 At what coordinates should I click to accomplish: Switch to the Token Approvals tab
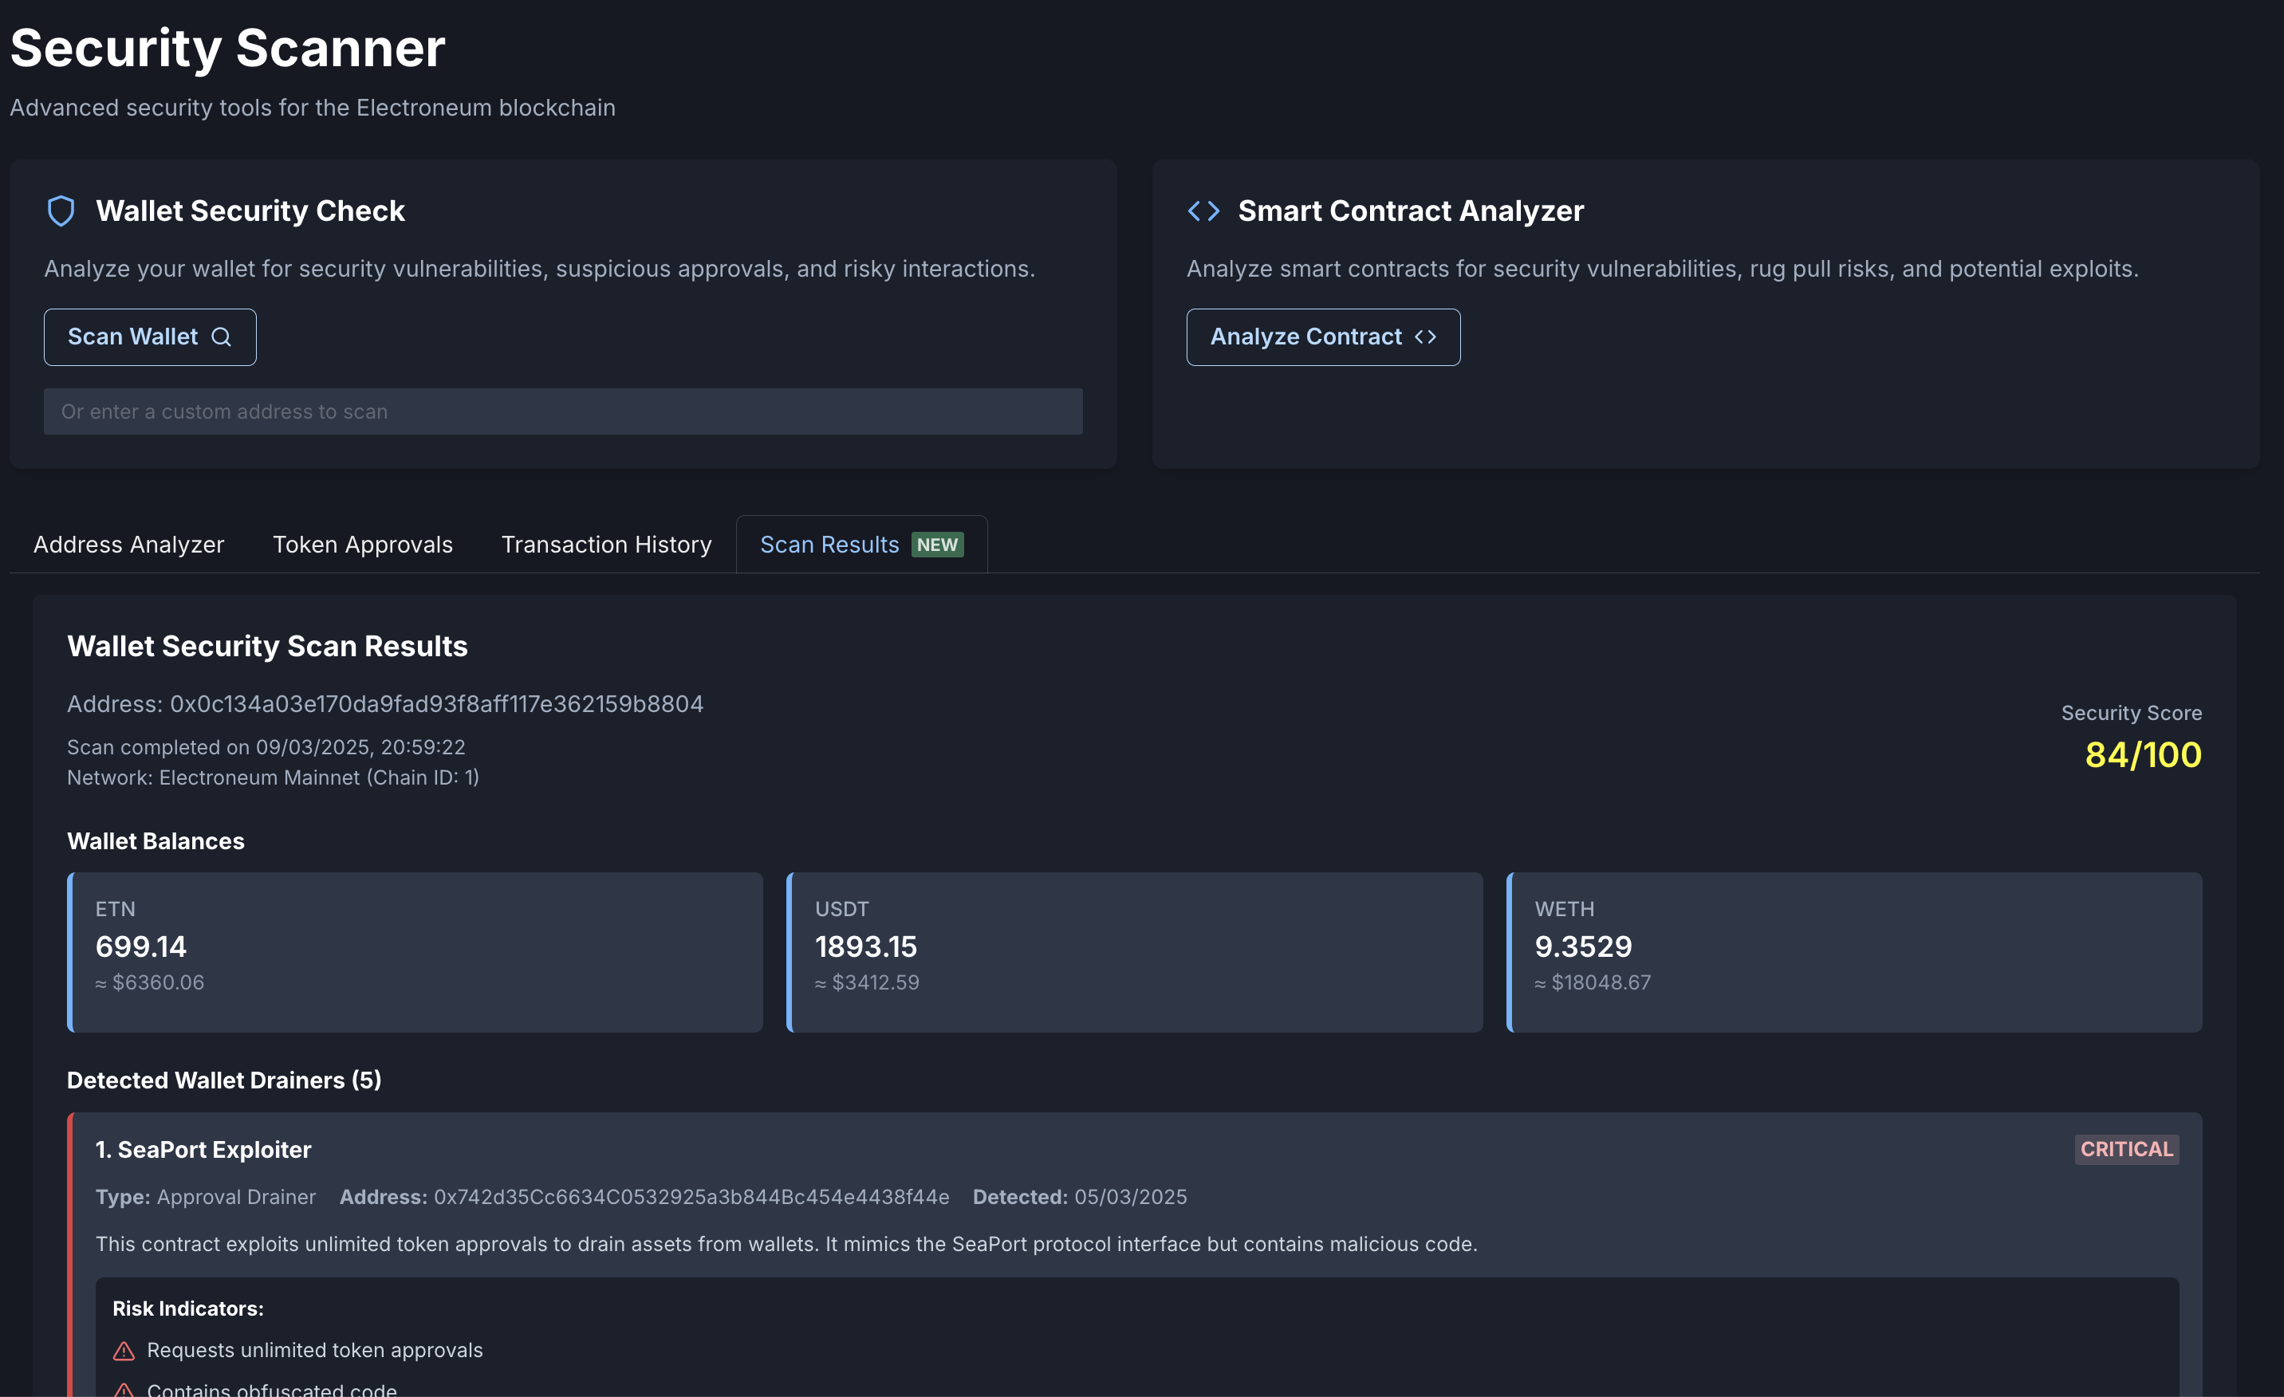[x=362, y=545]
